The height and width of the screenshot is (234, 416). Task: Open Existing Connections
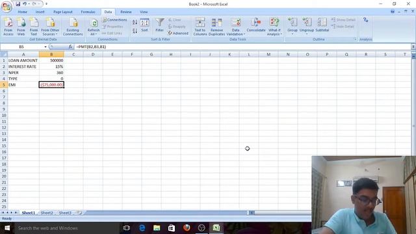(73, 27)
